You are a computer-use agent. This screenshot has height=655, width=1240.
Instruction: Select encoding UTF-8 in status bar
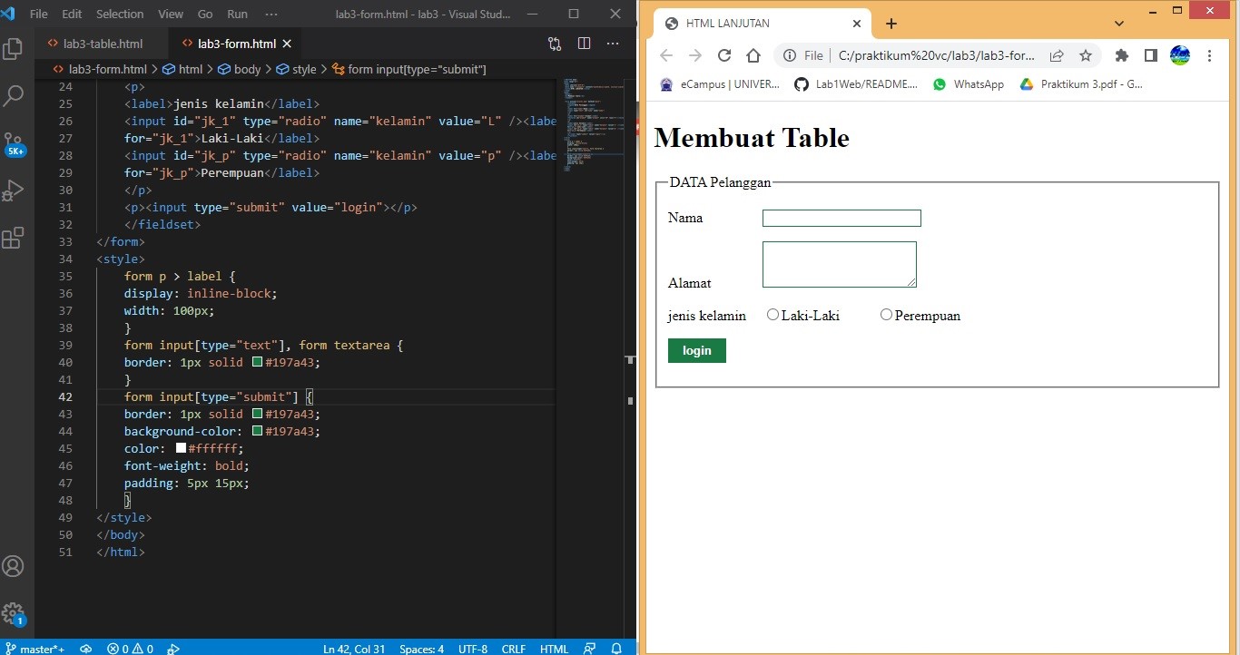point(473,649)
